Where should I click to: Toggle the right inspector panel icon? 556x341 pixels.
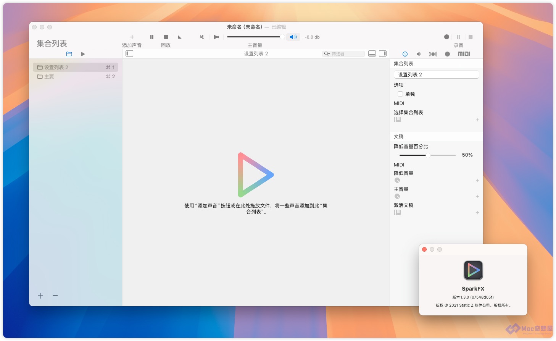(383, 53)
